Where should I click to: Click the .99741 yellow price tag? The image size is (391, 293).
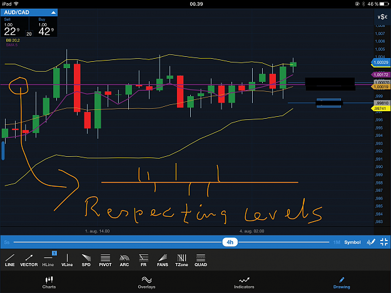tap(380, 109)
